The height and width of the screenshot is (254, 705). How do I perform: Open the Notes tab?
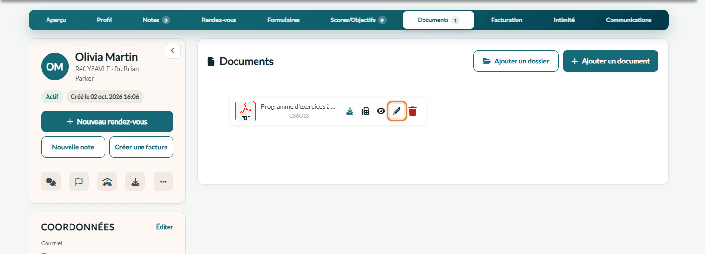(156, 20)
